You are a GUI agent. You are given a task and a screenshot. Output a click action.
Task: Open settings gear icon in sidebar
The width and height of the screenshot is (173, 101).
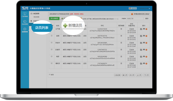coord(25,30)
